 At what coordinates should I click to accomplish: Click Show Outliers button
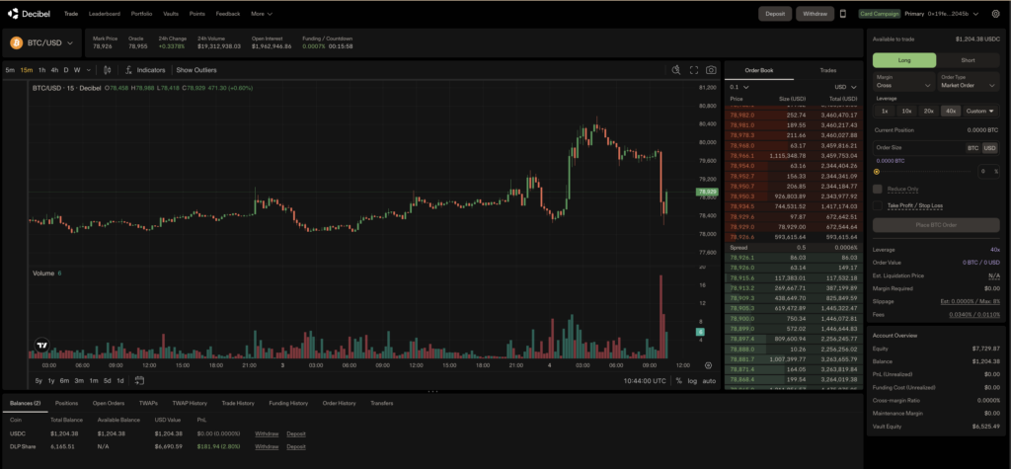[x=196, y=70]
